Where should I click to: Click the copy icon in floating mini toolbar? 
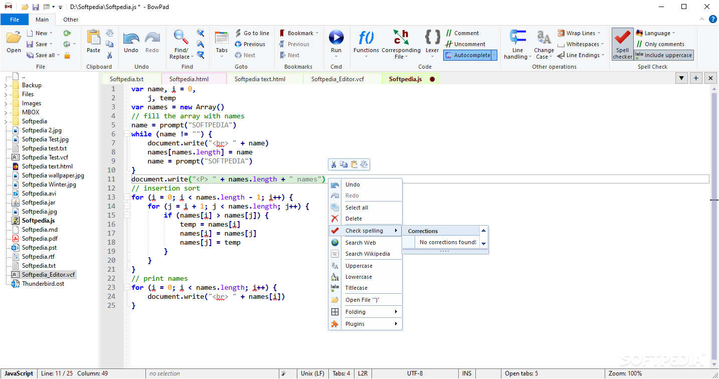[343, 164]
